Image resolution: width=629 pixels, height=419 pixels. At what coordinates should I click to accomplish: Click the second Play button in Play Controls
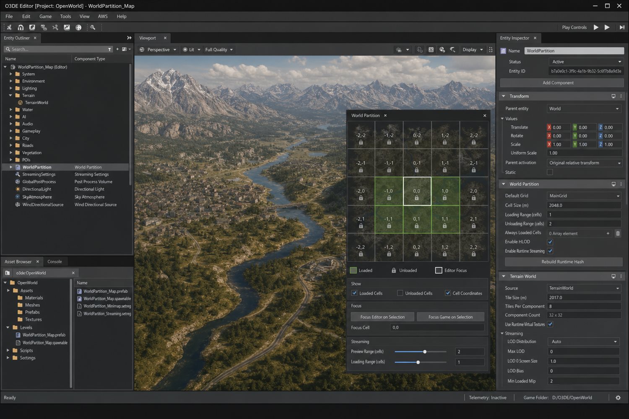tap(607, 27)
